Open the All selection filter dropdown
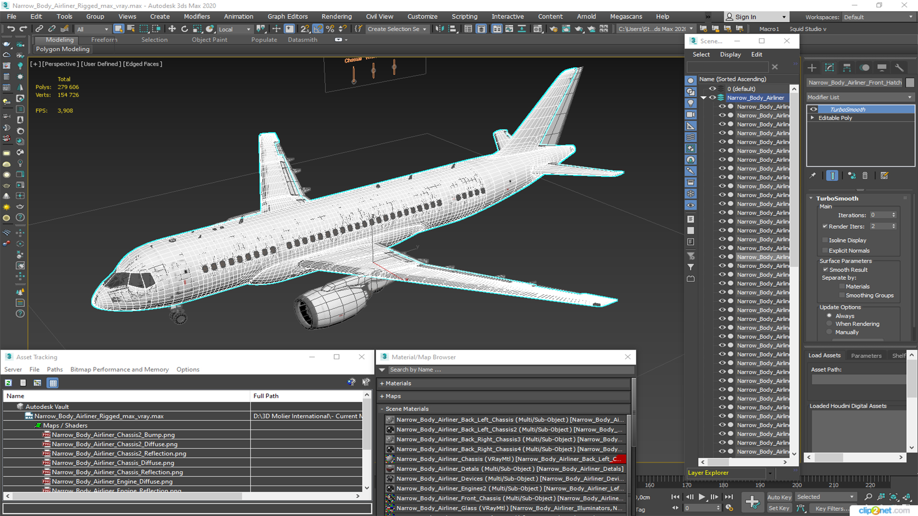This screenshot has width=918, height=516. pos(93,29)
